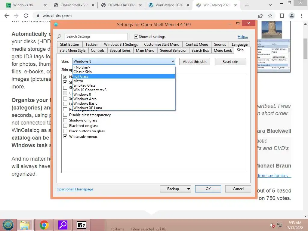The image size is (308, 231).
Task: Open Customize Start Menu tab
Action: click(162, 45)
